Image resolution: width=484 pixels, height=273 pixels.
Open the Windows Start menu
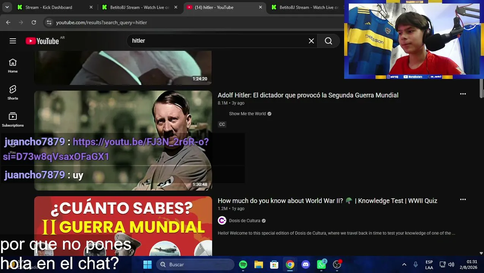[147, 265]
